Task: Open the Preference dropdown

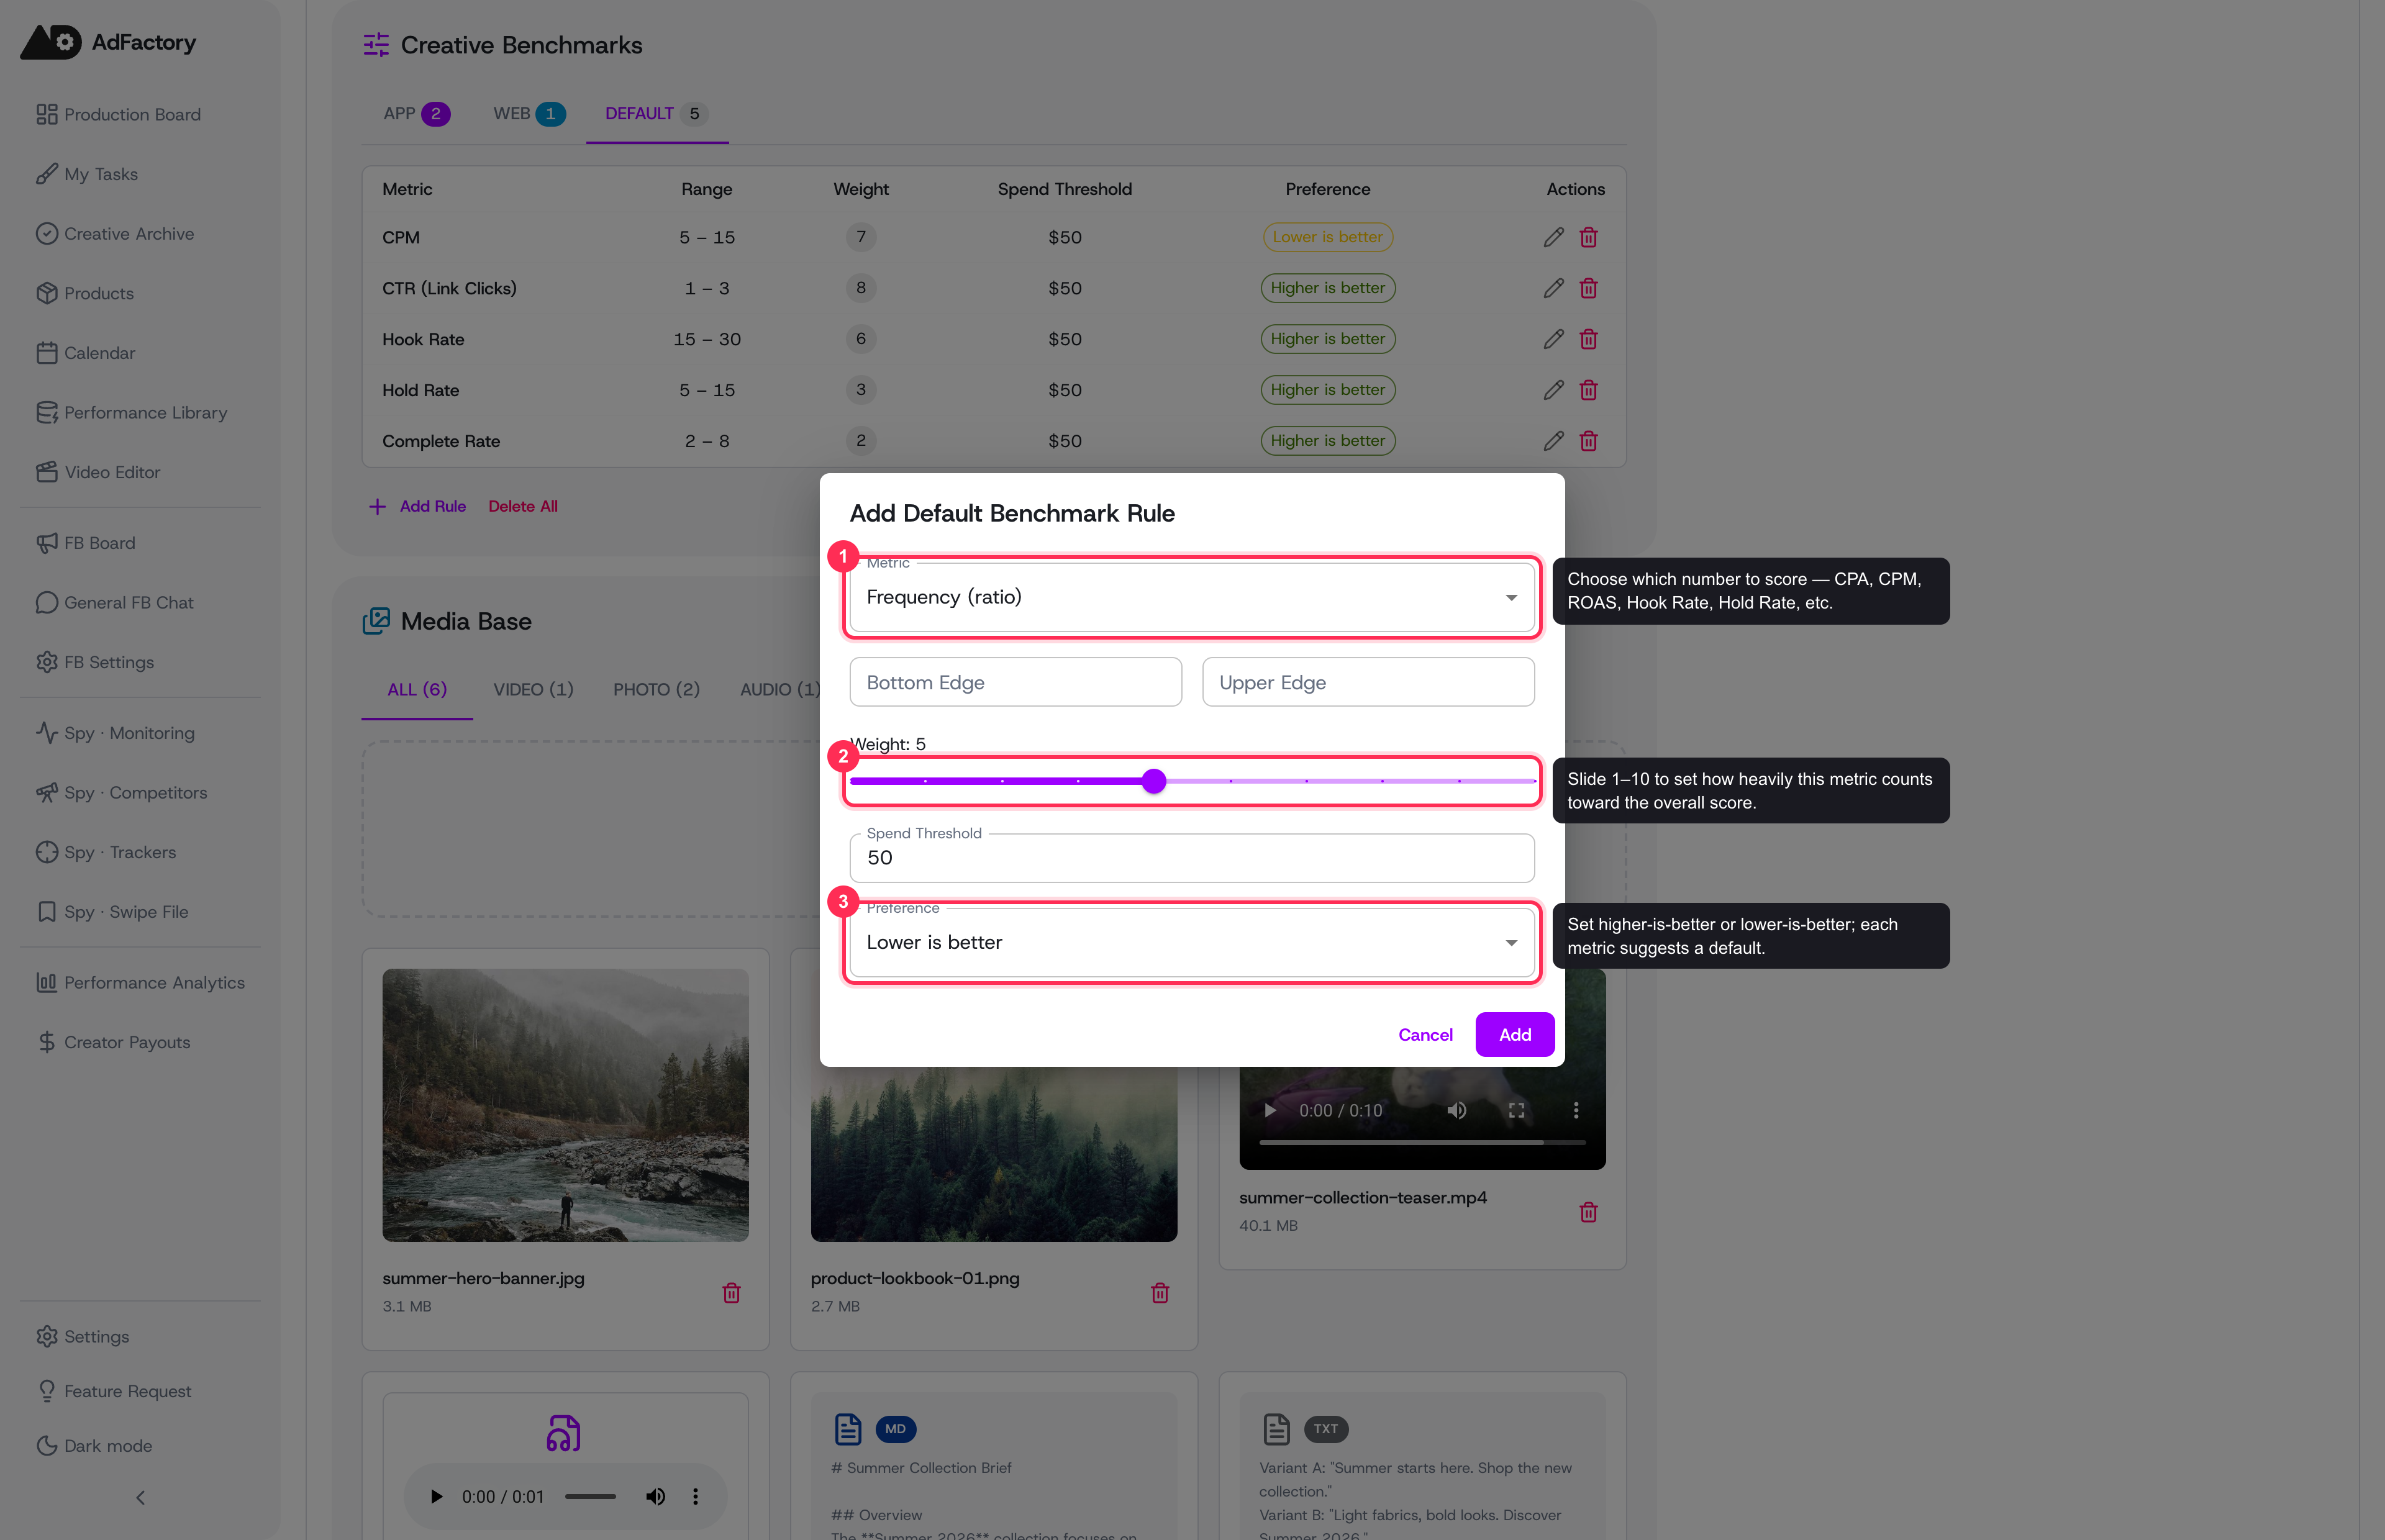Action: point(1192,942)
